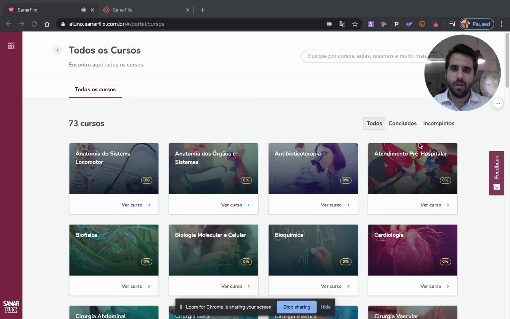This screenshot has width=510, height=319.
Task: Click the presenter webcam bubble
Action: click(x=462, y=73)
